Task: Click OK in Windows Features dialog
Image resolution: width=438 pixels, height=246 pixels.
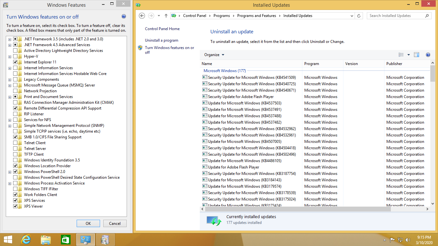Action: [x=88, y=224]
